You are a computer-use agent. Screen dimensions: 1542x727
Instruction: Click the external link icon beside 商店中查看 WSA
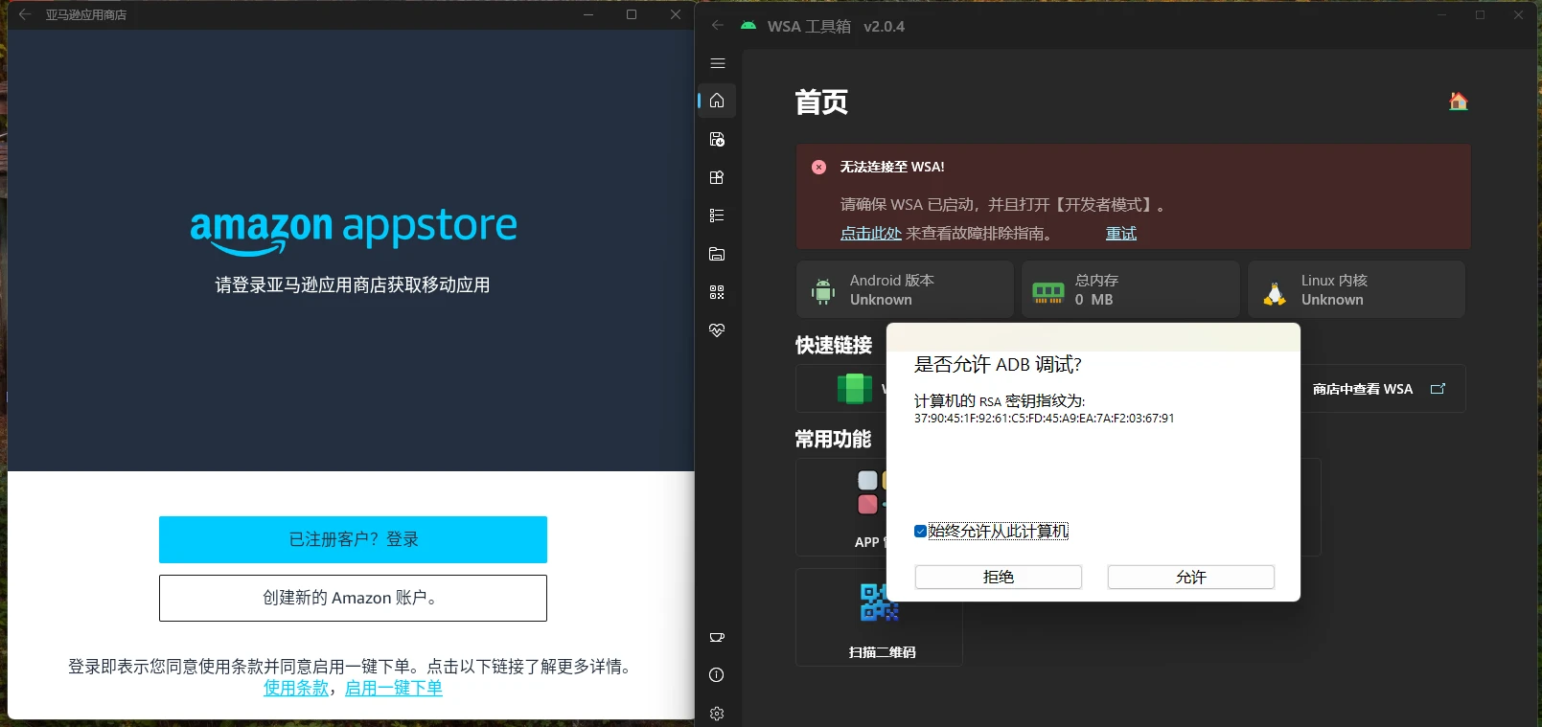point(1438,389)
